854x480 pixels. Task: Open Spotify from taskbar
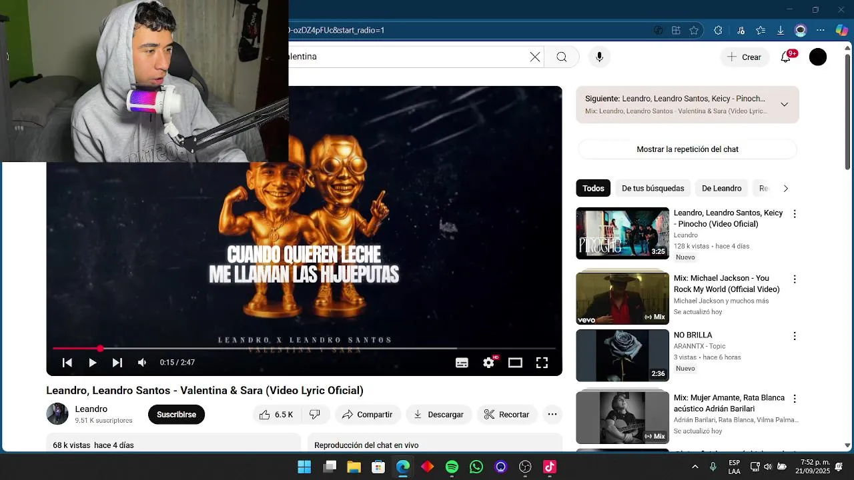(452, 467)
